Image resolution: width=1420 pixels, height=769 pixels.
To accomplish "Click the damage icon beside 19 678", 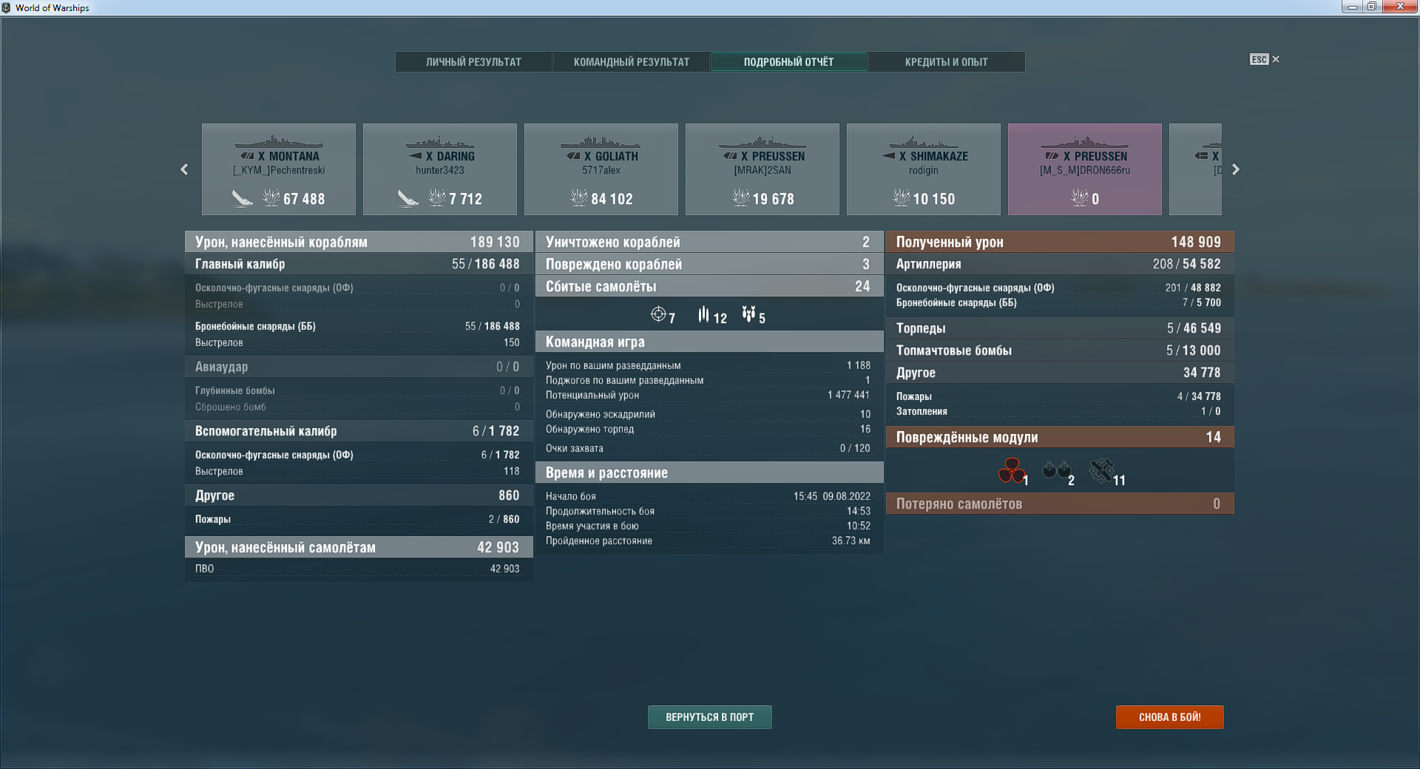I will coord(741,197).
